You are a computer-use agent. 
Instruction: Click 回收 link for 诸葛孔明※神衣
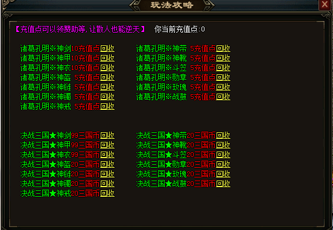coord(107,68)
